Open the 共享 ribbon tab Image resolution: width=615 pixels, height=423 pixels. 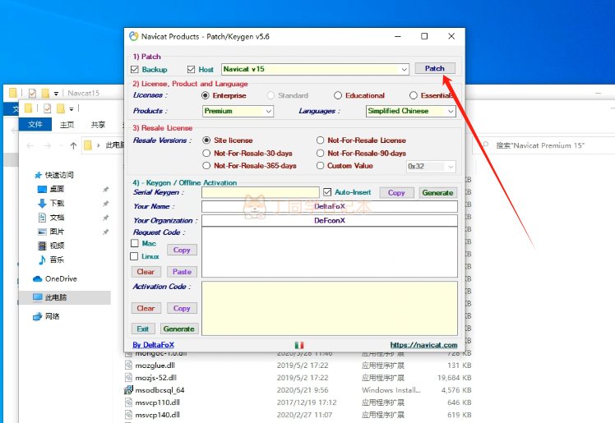[x=98, y=125]
